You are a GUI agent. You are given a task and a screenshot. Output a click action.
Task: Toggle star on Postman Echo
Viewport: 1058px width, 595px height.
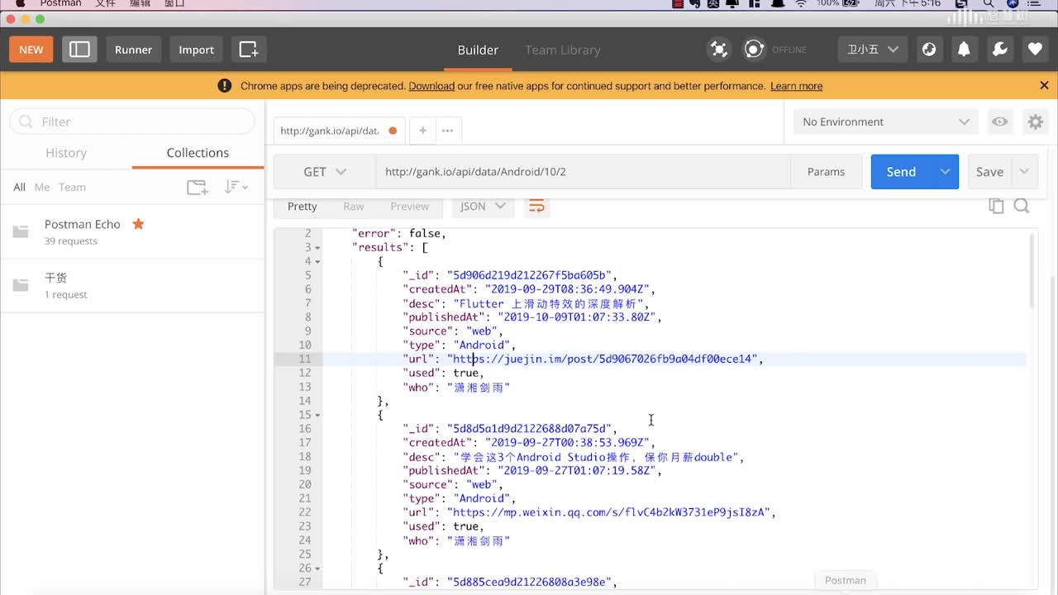138,224
